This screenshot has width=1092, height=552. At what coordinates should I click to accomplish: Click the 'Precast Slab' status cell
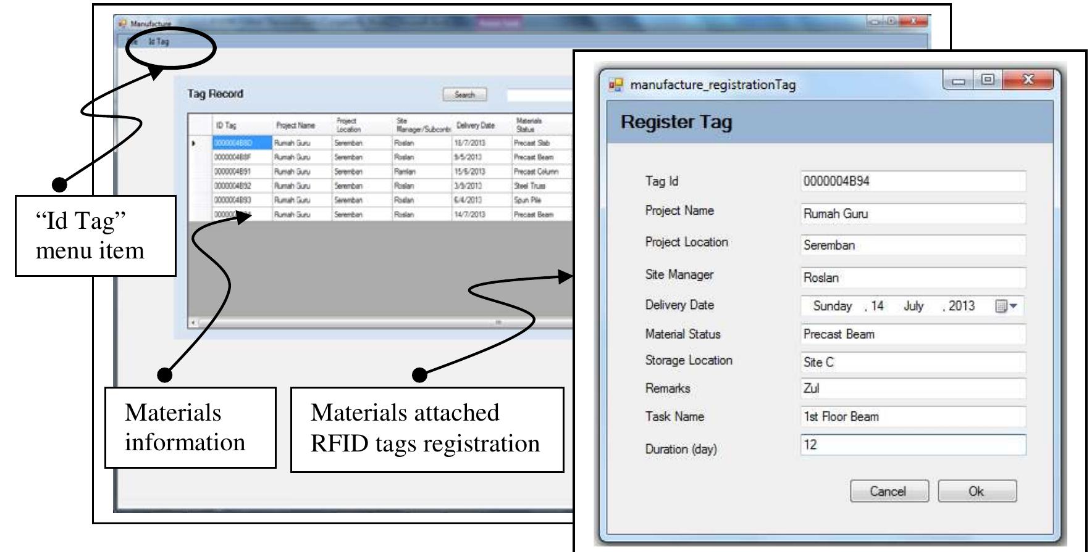[x=542, y=143]
